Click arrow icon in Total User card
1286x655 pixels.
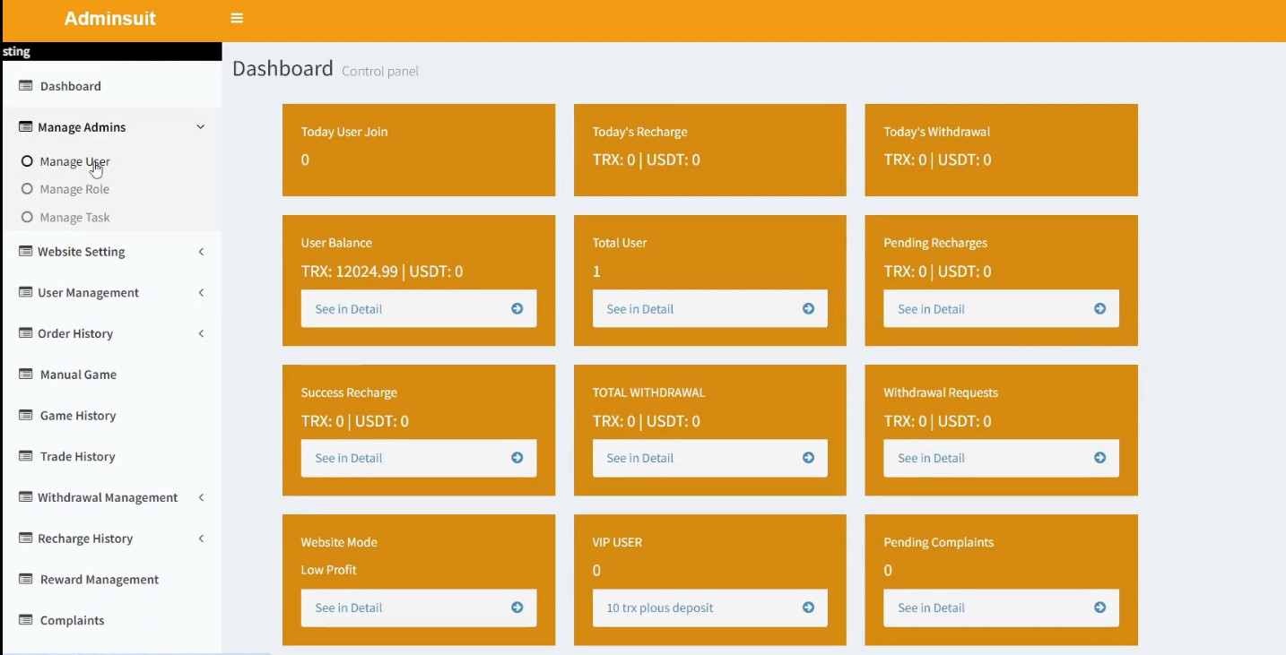[808, 308]
